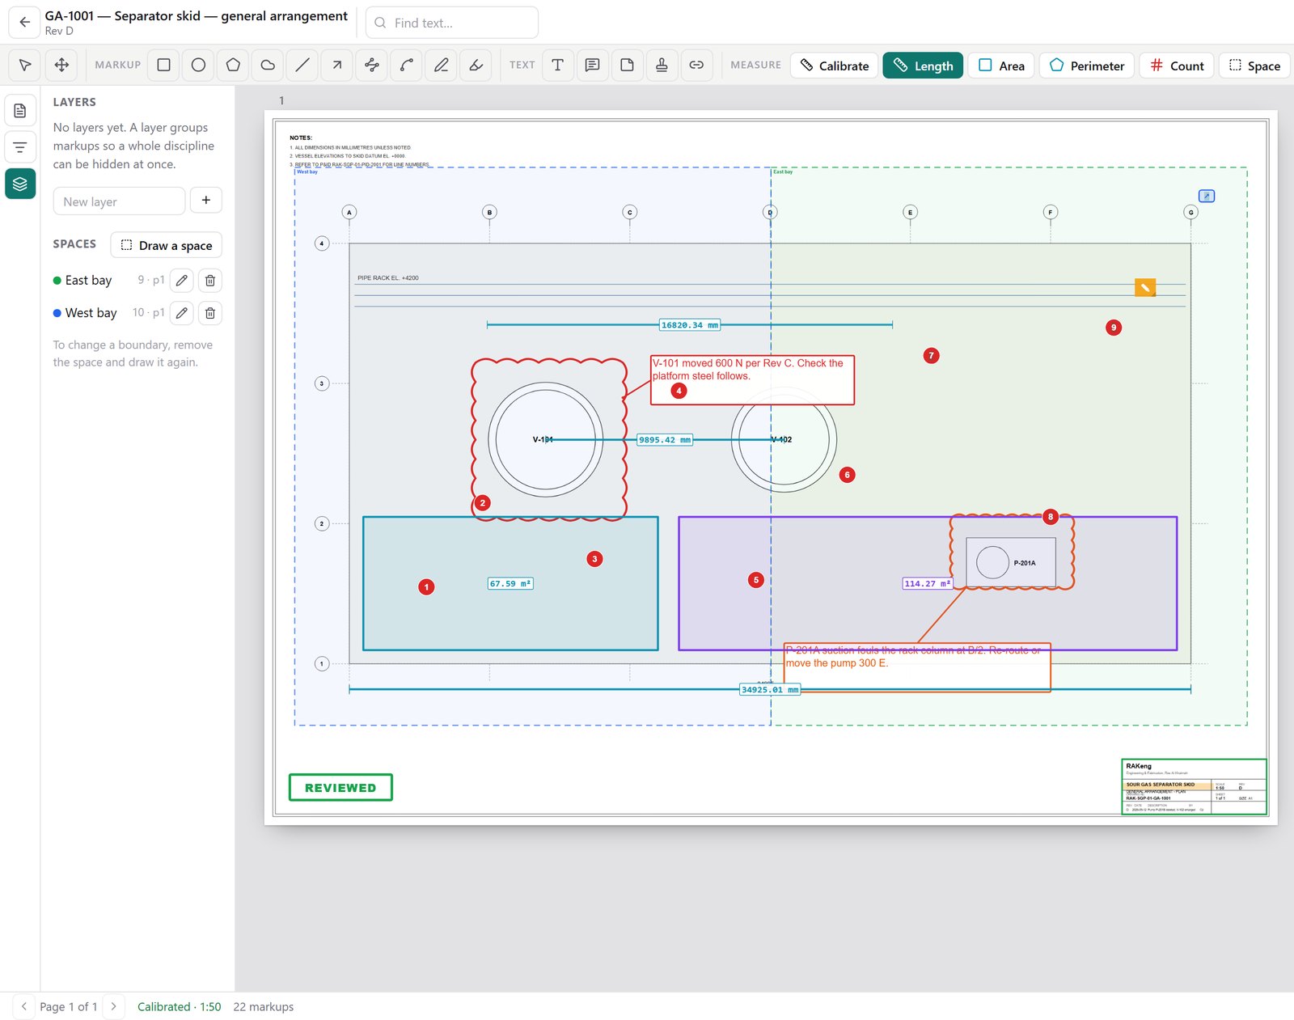The width and height of the screenshot is (1294, 1020).
Task: Open the Markups list sidebar panel
Action: tap(20, 147)
